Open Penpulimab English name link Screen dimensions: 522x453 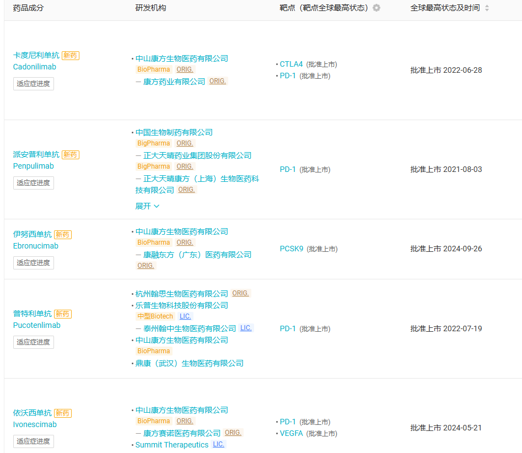(33, 166)
